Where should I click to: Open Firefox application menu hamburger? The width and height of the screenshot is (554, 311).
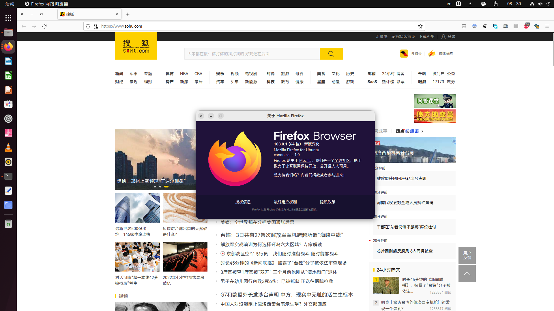tap(547, 26)
